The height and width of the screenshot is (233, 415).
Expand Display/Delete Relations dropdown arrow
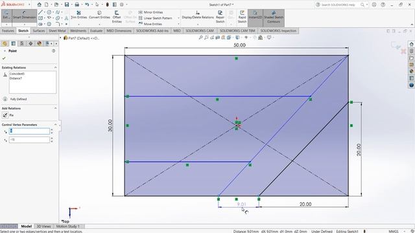click(x=198, y=25)
